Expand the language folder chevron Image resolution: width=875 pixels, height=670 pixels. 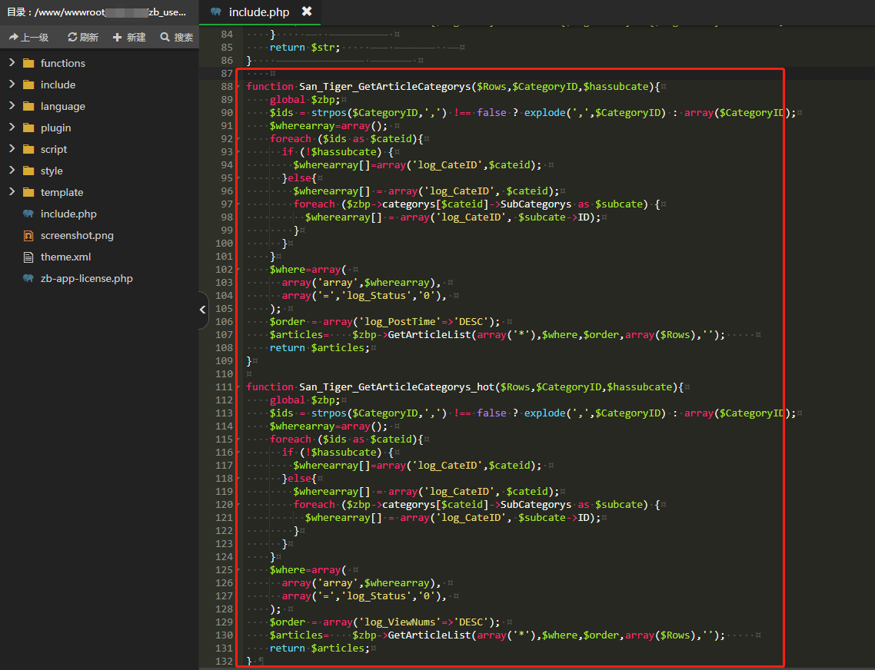(12, 105)
